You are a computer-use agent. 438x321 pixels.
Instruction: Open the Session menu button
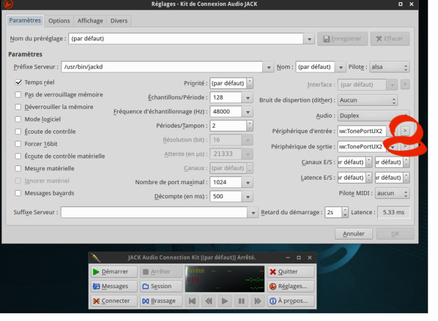[x=161, y=286]
